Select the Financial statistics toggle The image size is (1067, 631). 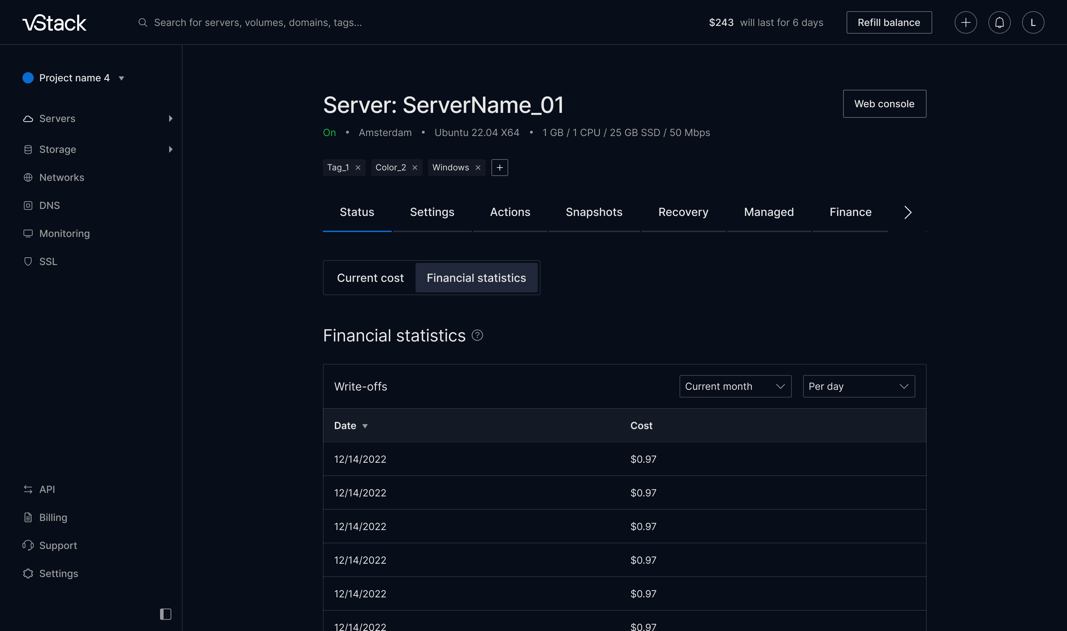(476, 278)
